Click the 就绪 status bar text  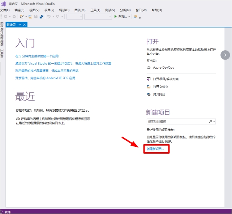(7, 212)
